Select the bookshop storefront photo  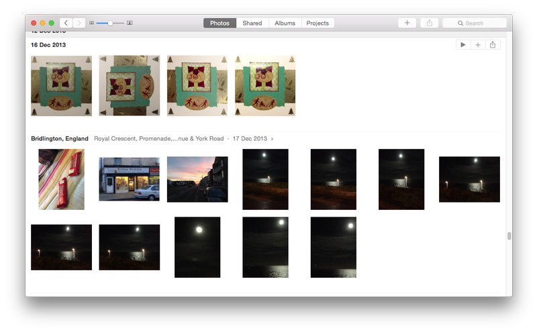click(130, 179)
